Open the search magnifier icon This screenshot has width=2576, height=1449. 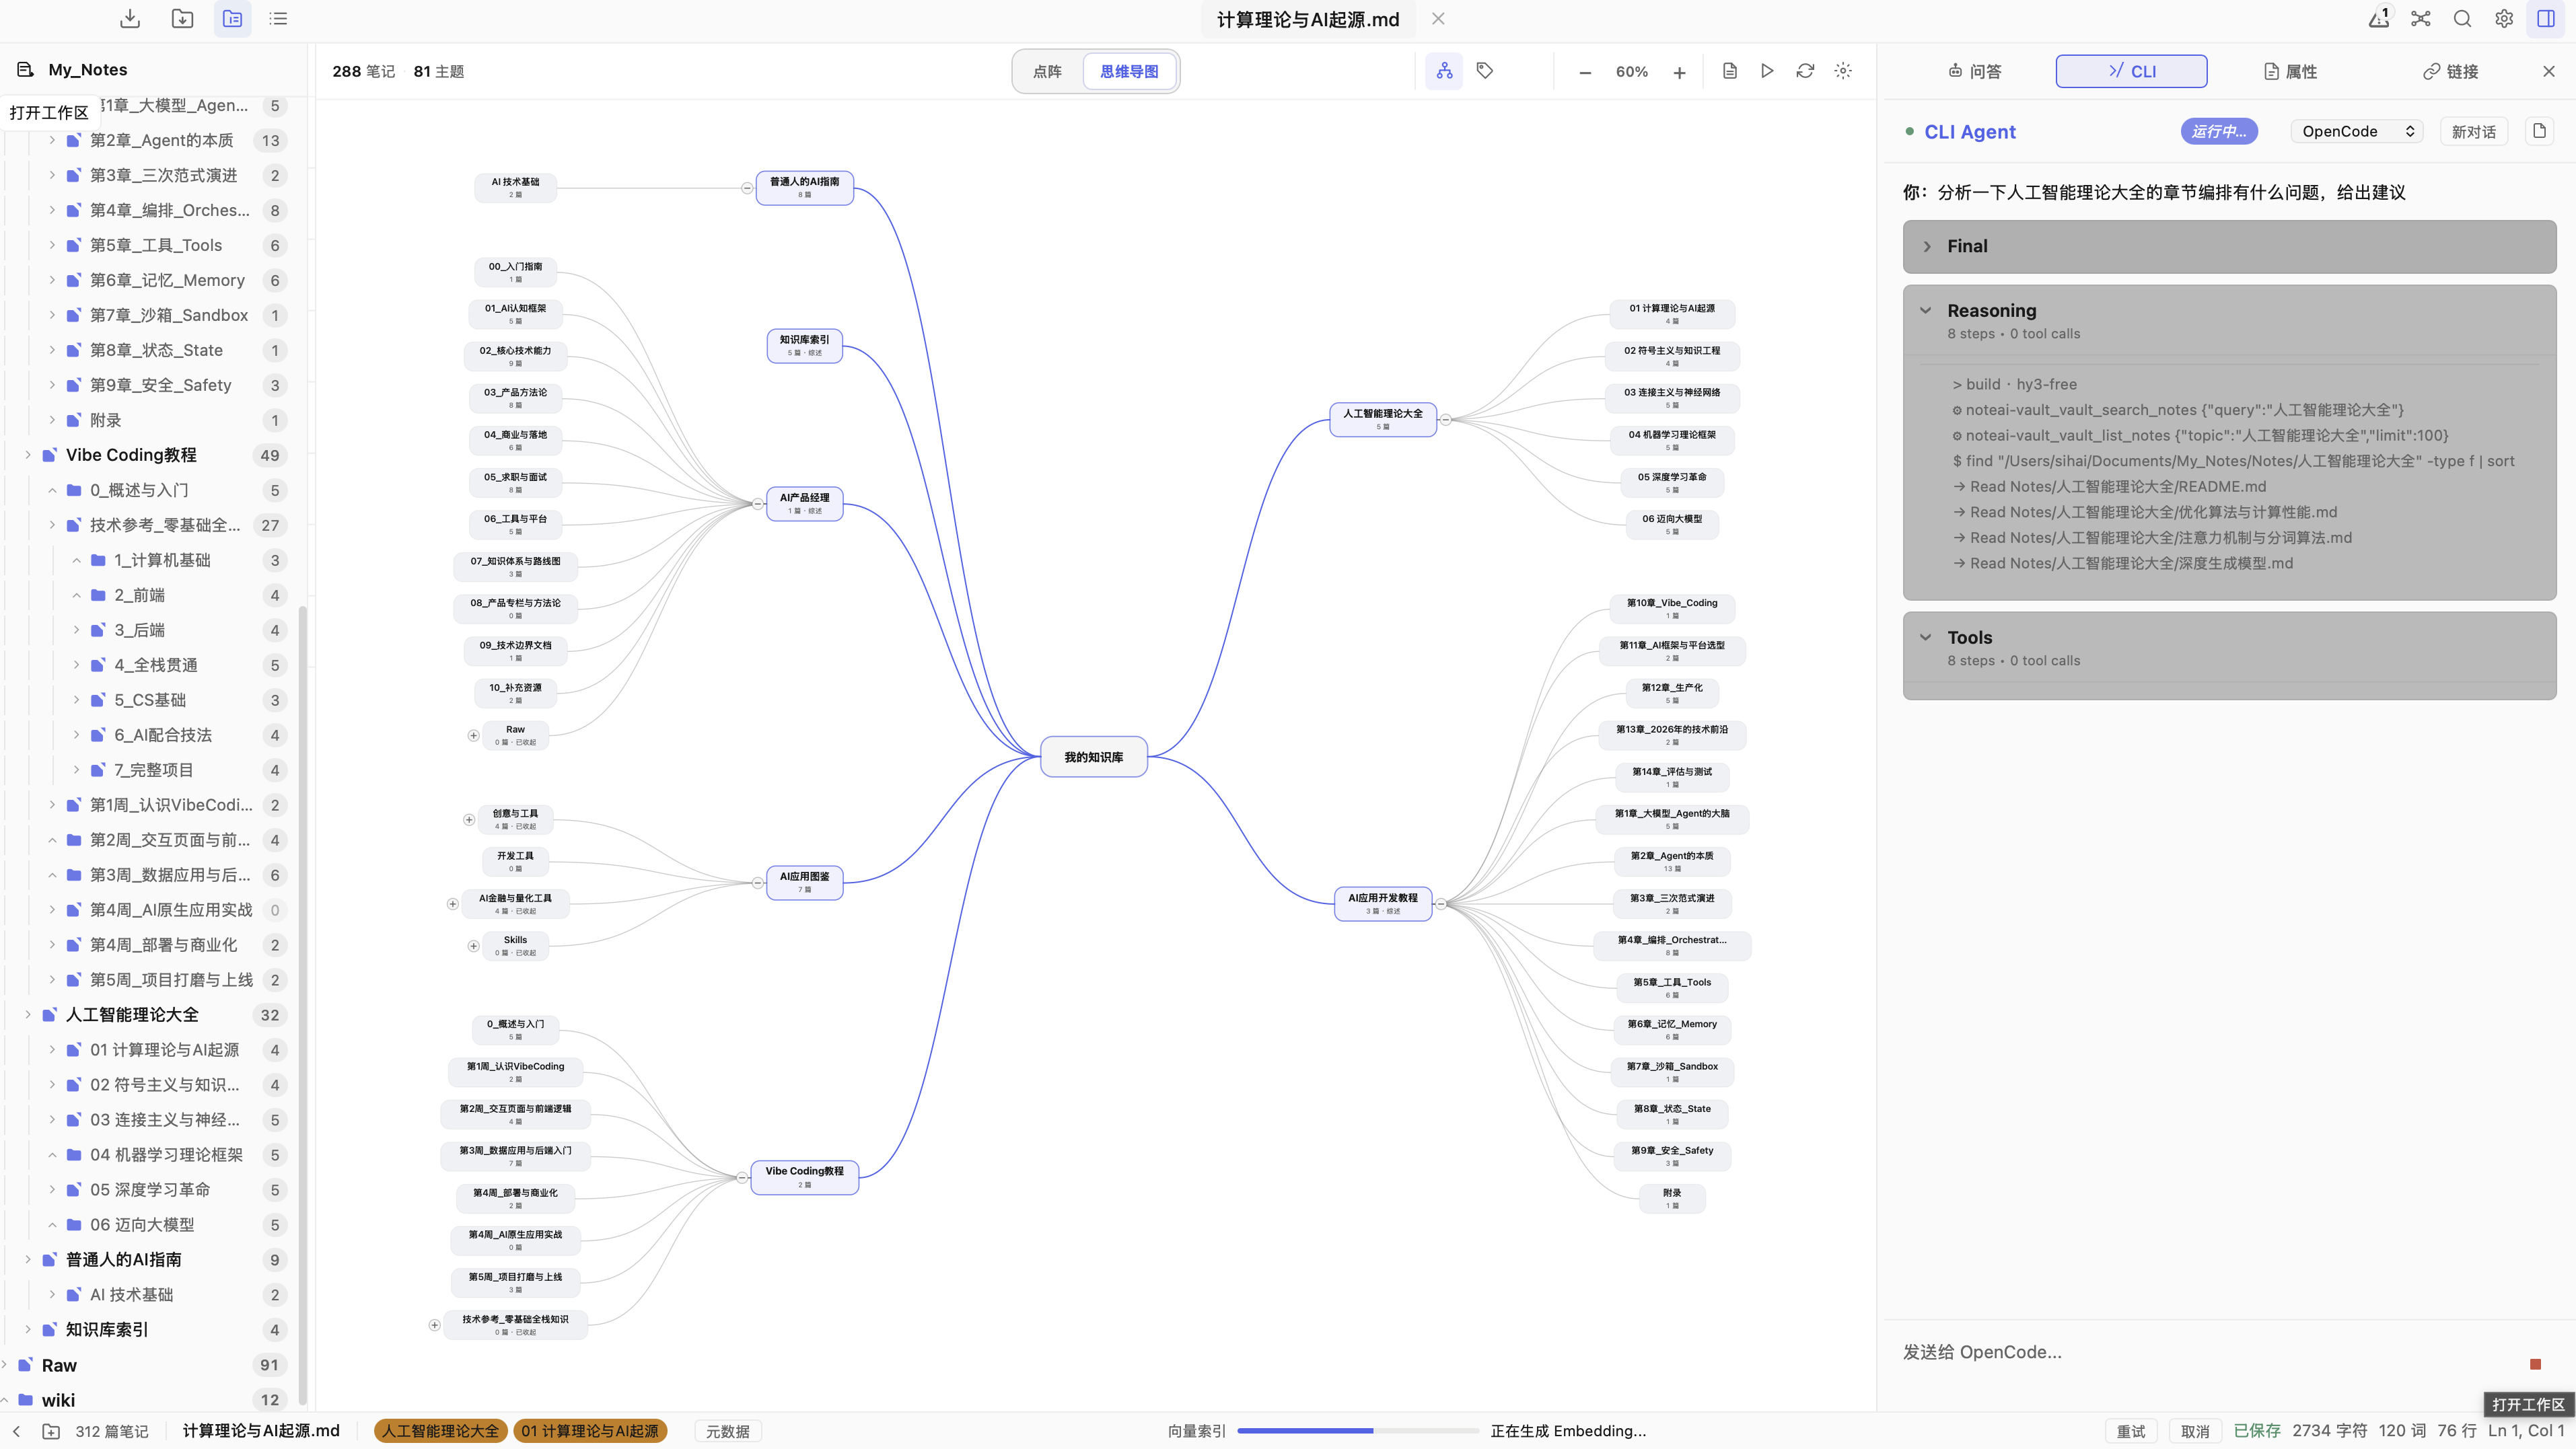point(2462,19)
